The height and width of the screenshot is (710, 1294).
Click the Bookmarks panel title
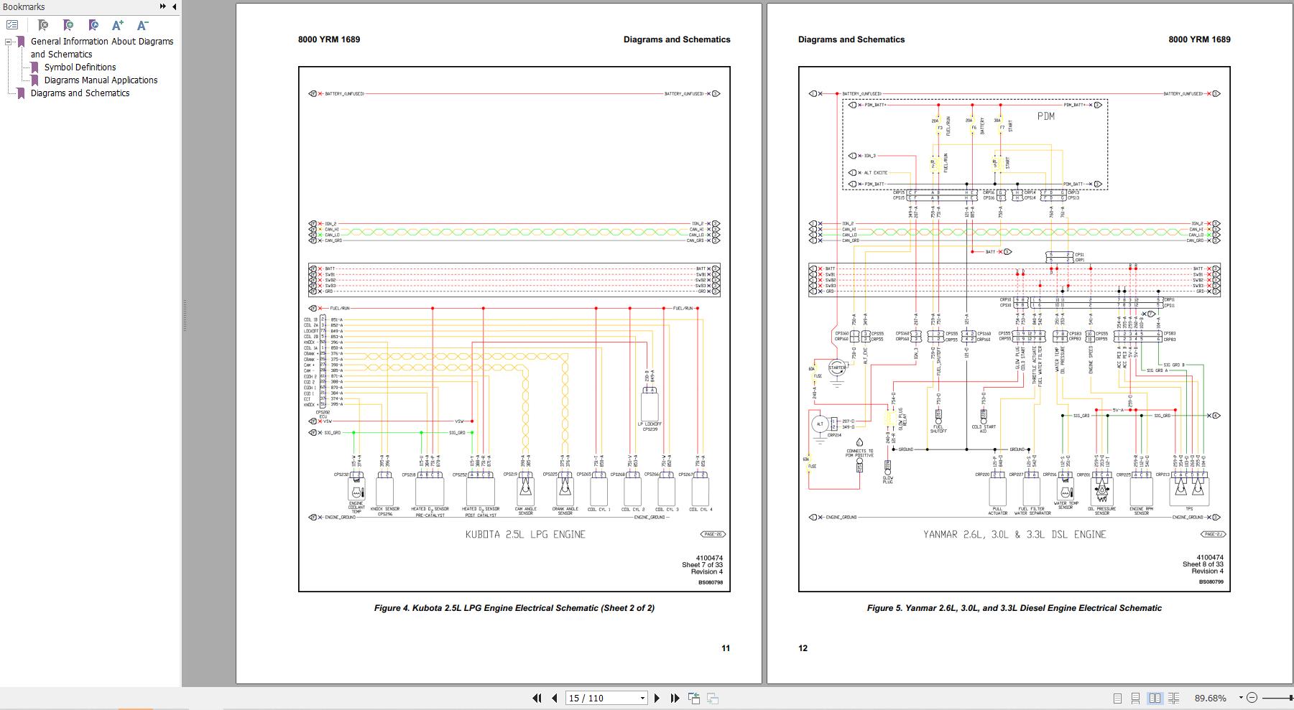pos(24,6)
